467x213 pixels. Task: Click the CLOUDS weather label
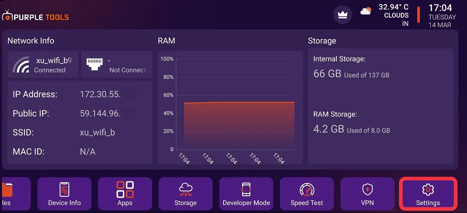pyautogui.click(x=396, y=15)
